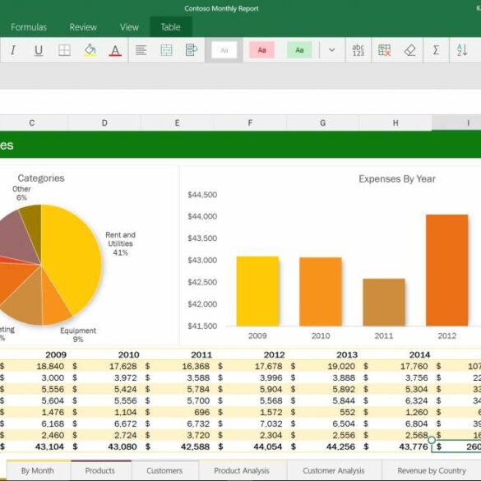
Task: Click the insert/delete cells icon
Action: point(384,50)
